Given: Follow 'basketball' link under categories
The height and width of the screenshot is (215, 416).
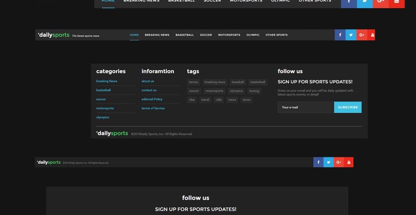Looking at the screenshot, I should click(x=103, y=90).
